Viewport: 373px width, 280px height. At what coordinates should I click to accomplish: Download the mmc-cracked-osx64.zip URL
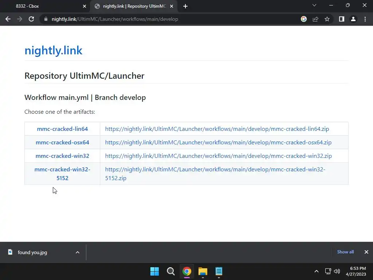point(218,143)
